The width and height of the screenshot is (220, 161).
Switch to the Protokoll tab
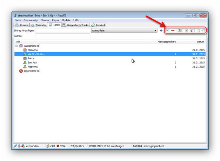click(98, 25)
